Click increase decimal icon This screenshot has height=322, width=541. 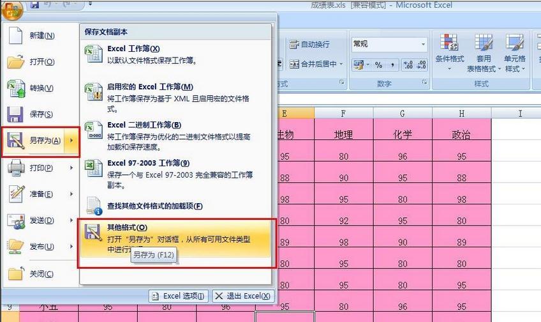pos(408,65)
